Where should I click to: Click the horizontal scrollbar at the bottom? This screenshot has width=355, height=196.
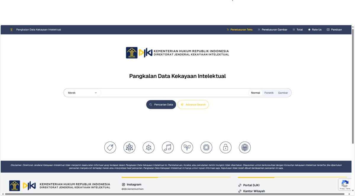click(x=175, y=194)
